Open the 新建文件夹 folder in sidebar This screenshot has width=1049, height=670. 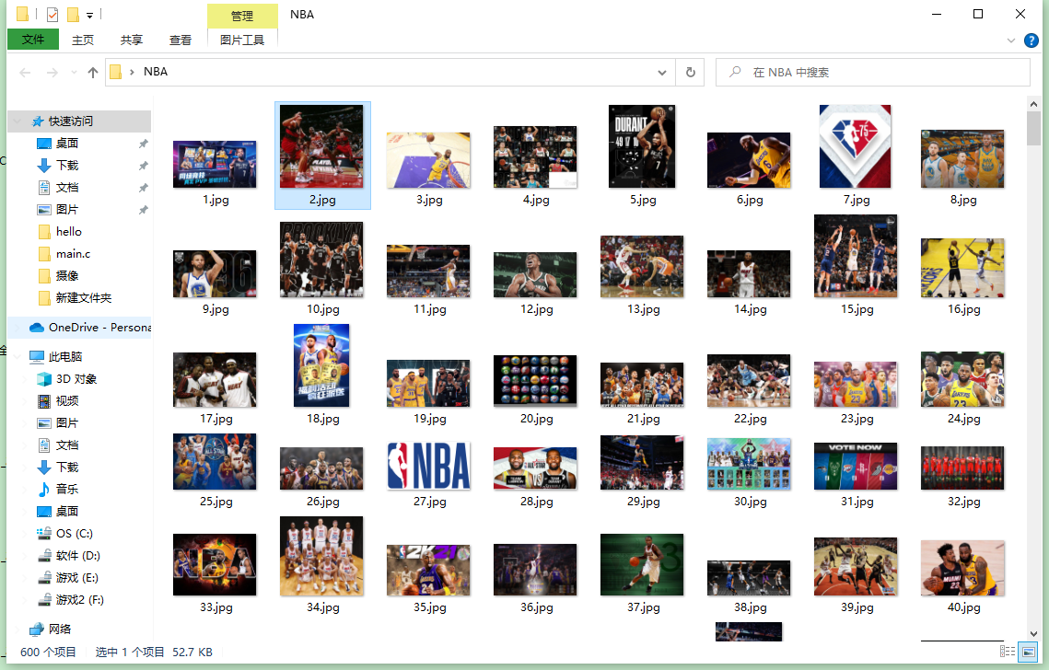(84, 297)
